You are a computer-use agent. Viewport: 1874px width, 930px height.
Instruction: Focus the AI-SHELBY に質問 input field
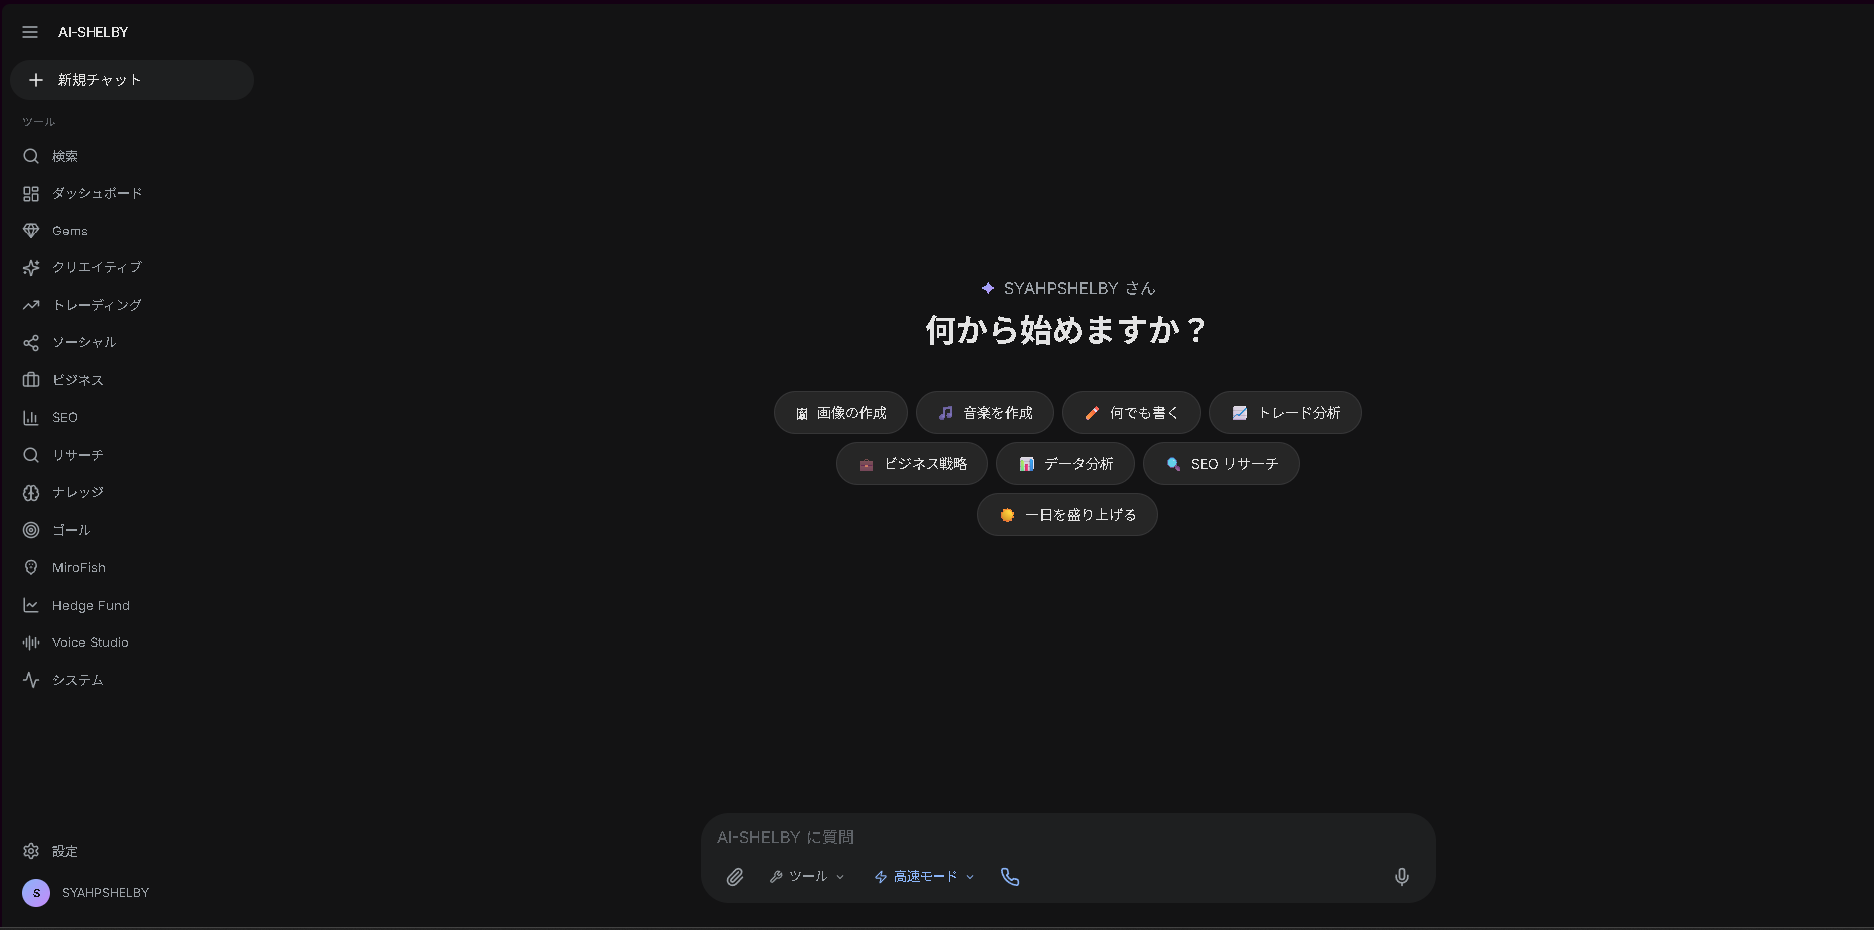point(1068,837)
